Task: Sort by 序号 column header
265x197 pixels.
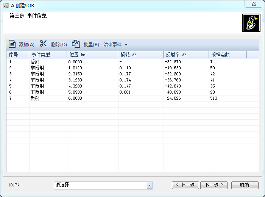Action: (x=17, y=55)
